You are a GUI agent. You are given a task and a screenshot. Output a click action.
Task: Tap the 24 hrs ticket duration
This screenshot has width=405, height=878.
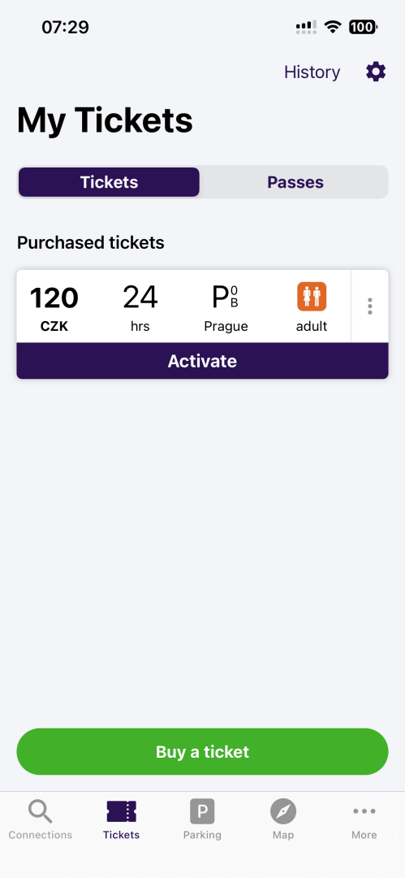pyautogui.click(x=140, y=308)
